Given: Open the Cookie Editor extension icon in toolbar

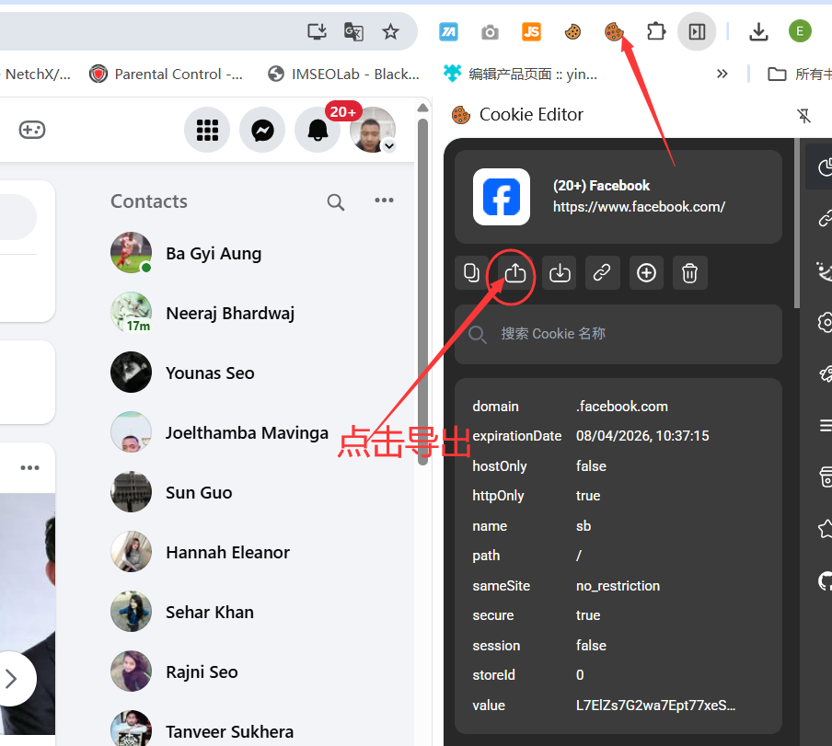Looking at the screenshot, I should click(613, 32).
